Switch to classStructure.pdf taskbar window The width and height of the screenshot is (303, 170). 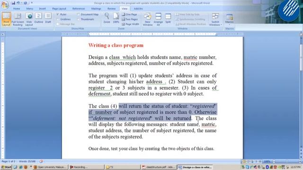[x=159, y=167]
